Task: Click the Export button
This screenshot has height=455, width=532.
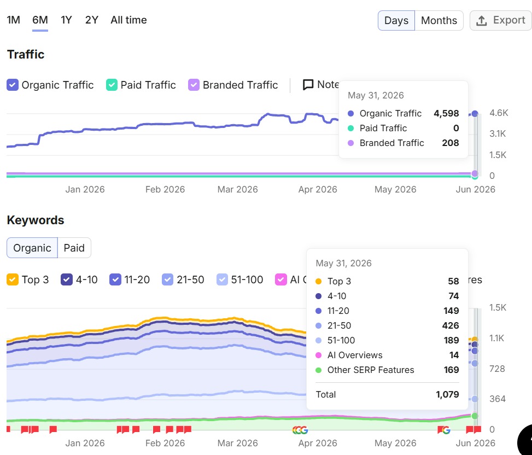Action: pyautogui.click(x=501, y=20)
